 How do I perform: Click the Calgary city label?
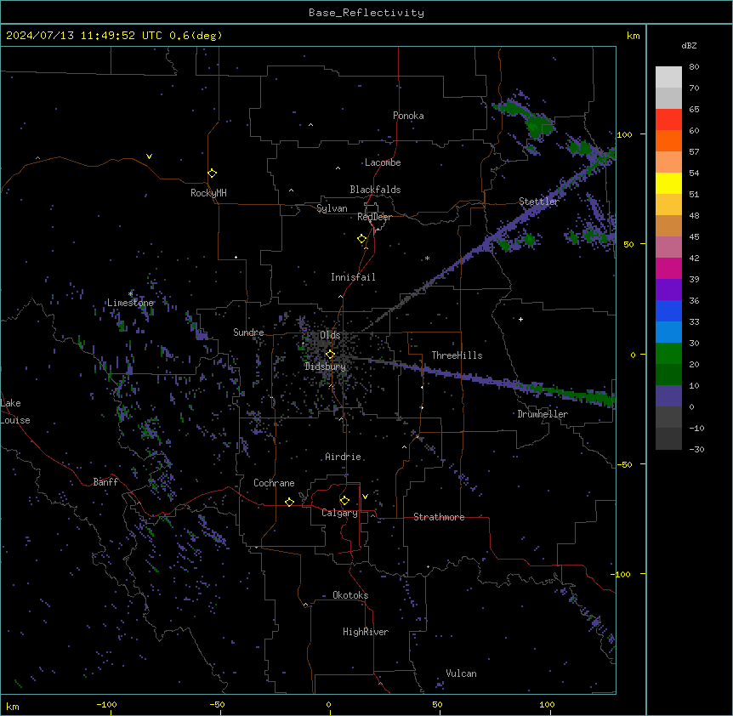pyautogui.click(x=340, y=513)
